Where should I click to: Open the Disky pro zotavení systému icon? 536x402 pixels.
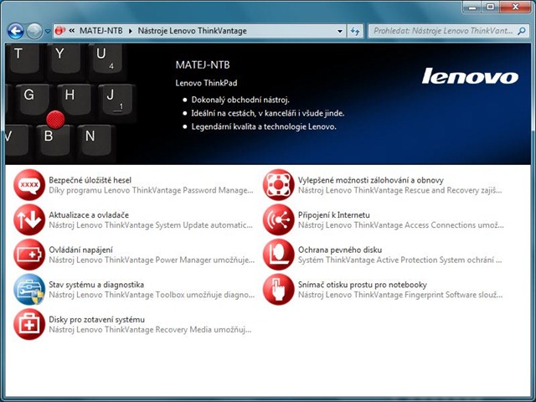click(29, 325)
